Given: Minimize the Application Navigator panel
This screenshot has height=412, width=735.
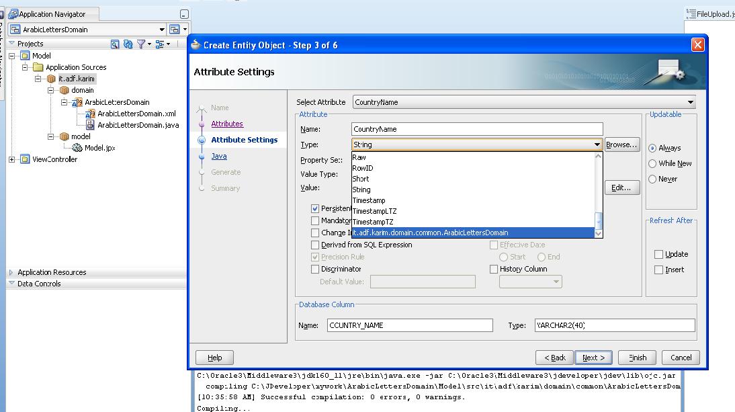Looking at the screenshot, I should click(184, 14).
